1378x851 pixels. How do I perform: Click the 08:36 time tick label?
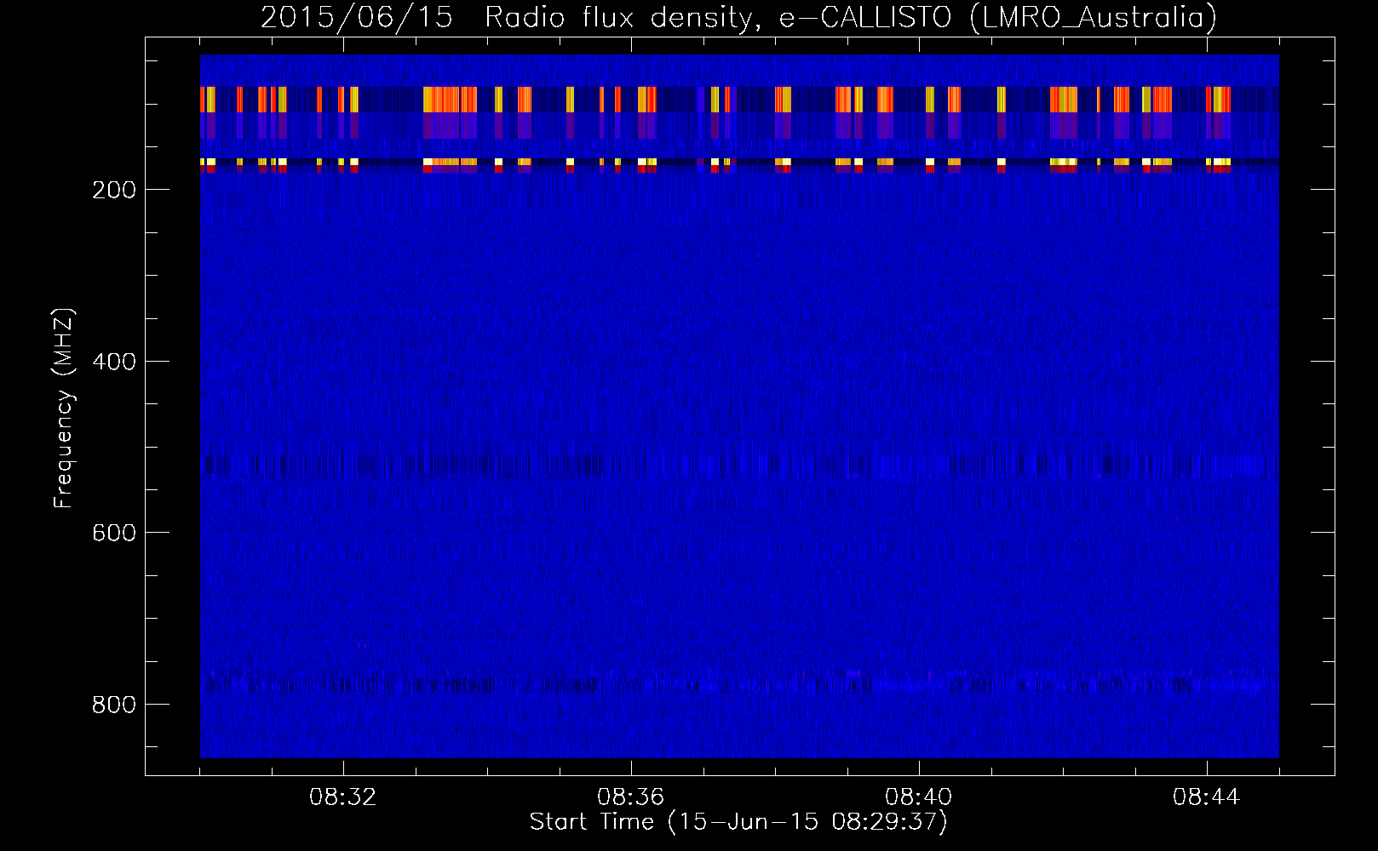[631, 797]
